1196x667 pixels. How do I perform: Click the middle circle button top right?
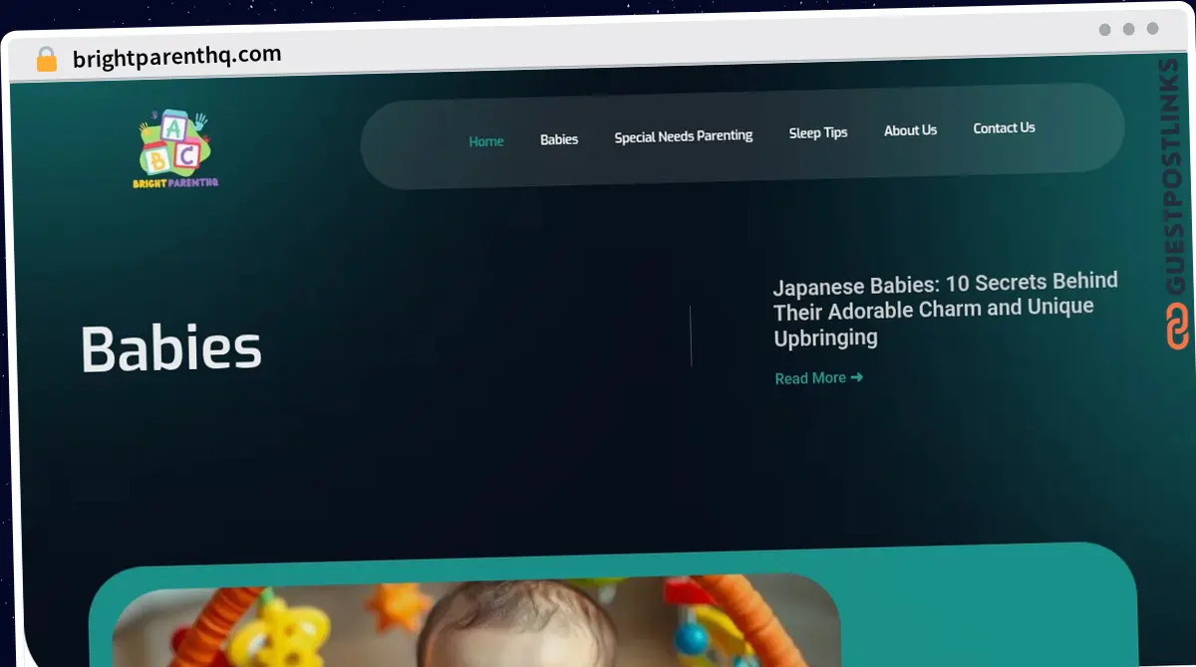(1127, 30)
